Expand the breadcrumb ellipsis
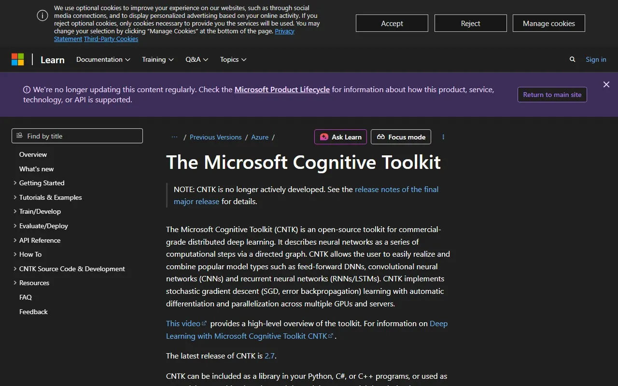The image size is (618, 386). pos(174,137)
